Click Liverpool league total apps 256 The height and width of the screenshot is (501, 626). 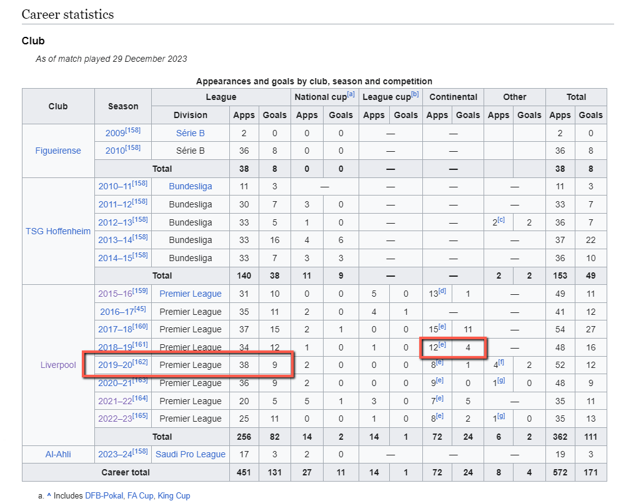point(244,437)
